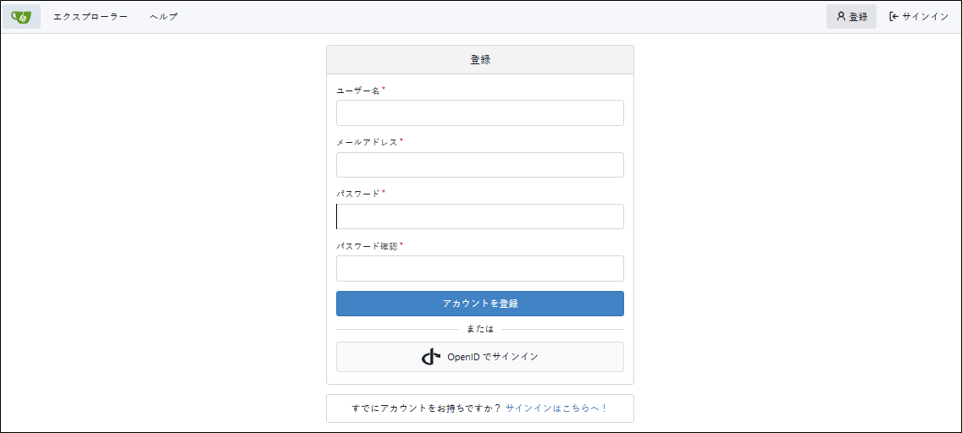Open the ヘルプ menu item

pyautogui.click(x=163, y=16)
